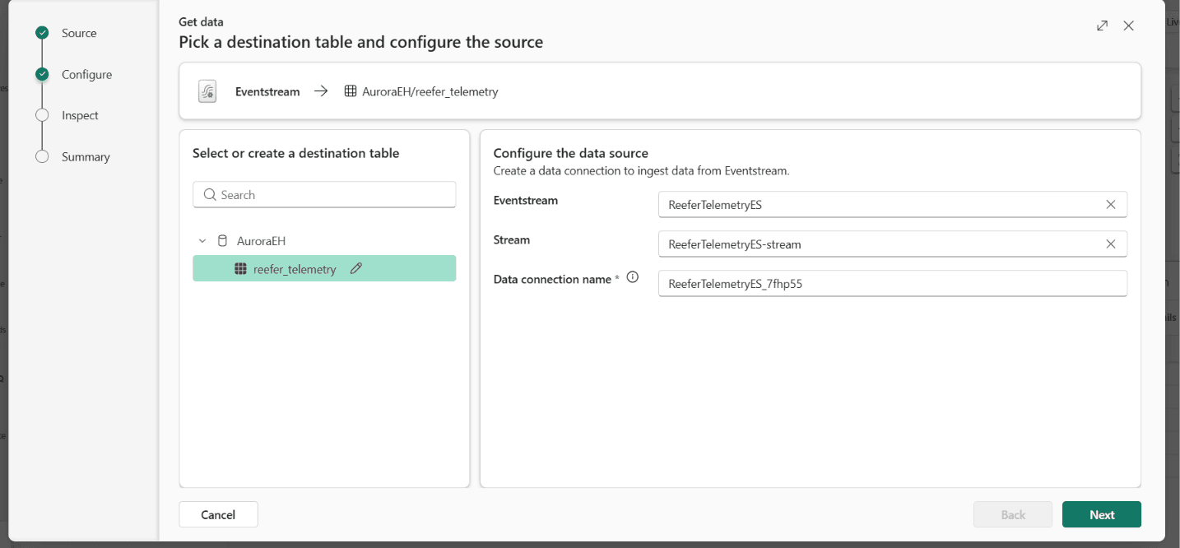1180x548 pixels.
Task: Click 'Configure the data source' heading
Action: point(570,153)
